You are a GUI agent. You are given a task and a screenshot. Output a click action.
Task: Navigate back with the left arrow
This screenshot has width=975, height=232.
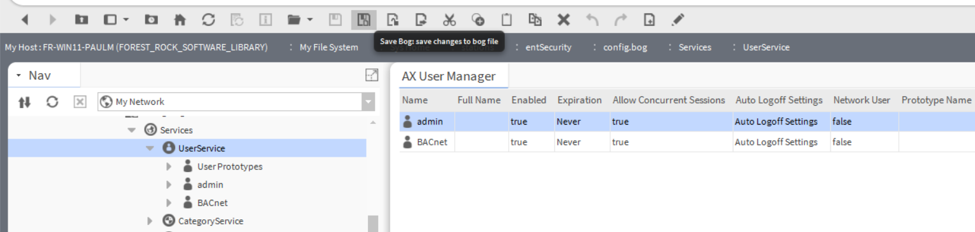tap(25, 20)
